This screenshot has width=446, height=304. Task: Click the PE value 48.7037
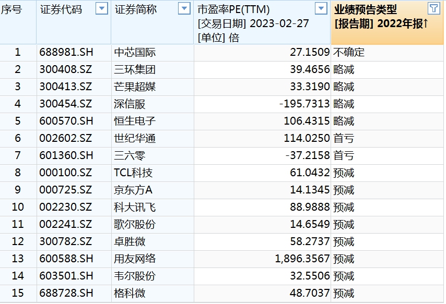[x=310, y=293]
